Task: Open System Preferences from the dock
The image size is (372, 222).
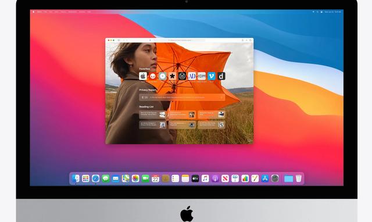Action: click(x=275, y=178)
